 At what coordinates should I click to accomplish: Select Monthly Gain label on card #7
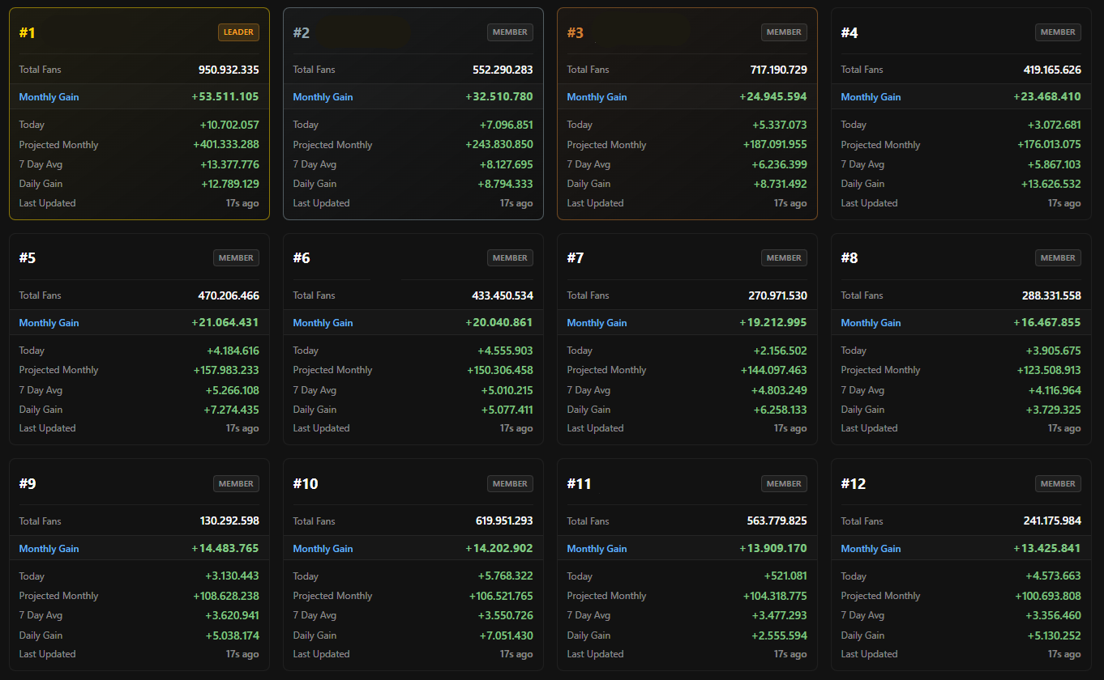tap(597, 323)
